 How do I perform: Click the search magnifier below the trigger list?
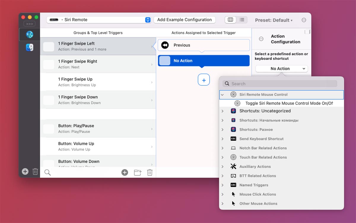pyautogui.click(x=47, y=172)
